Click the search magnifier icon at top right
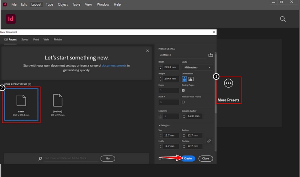Image resolution: width=300 pixels, height=177 pixels. click(x=283, y=19)
